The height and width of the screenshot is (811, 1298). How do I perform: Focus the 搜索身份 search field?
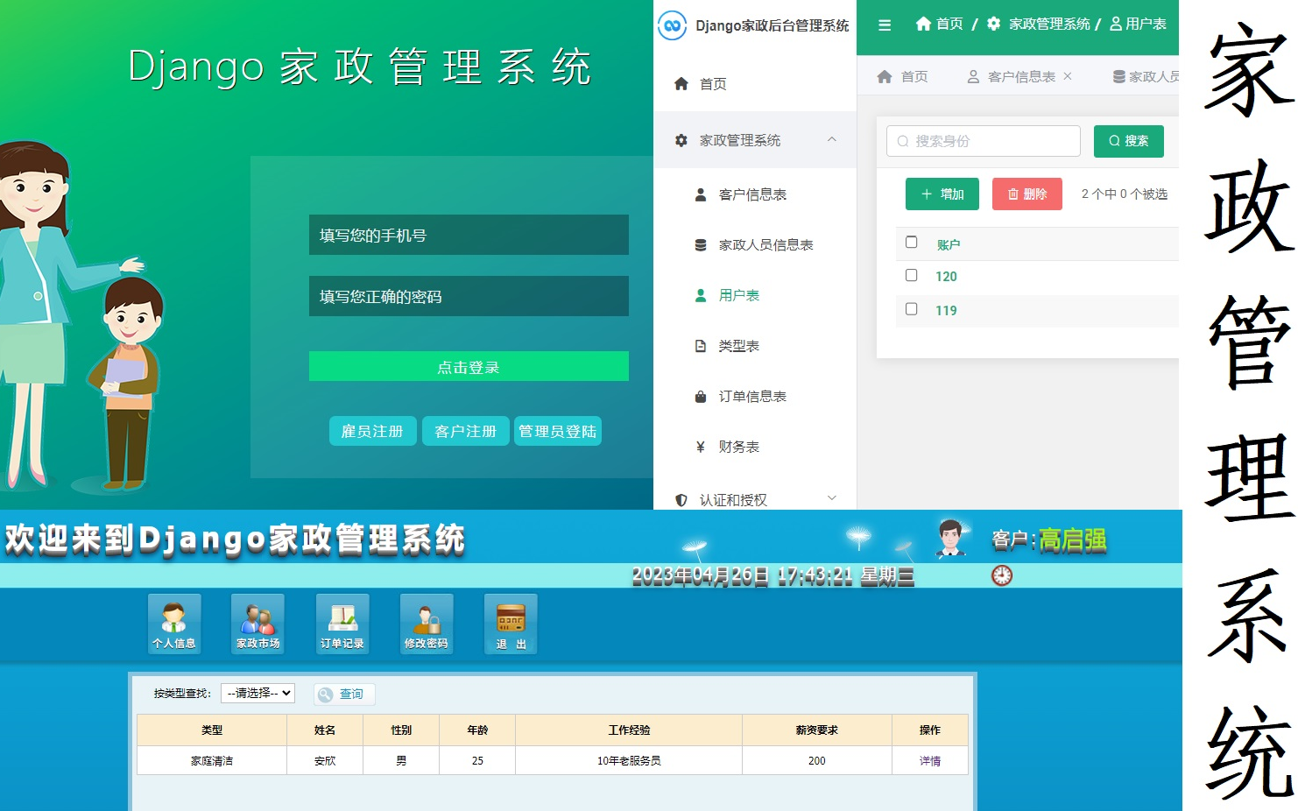(984, 141)
